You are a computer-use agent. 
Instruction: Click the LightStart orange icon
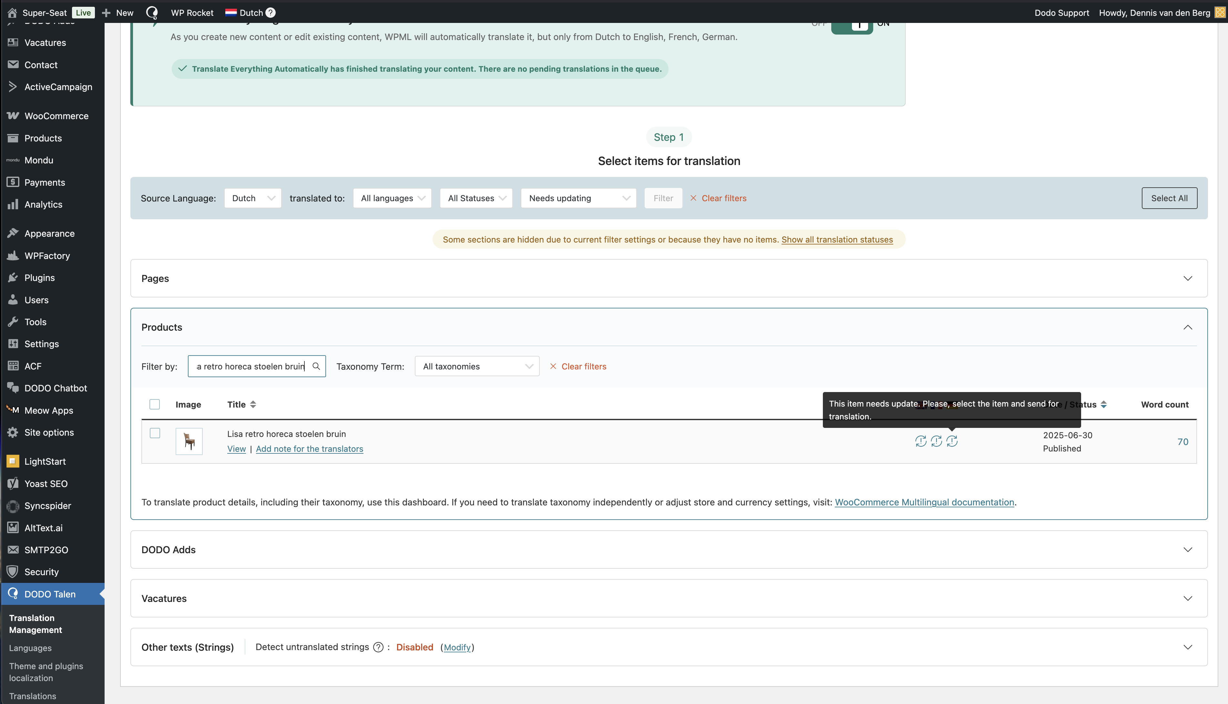click(x=13, y=461)
